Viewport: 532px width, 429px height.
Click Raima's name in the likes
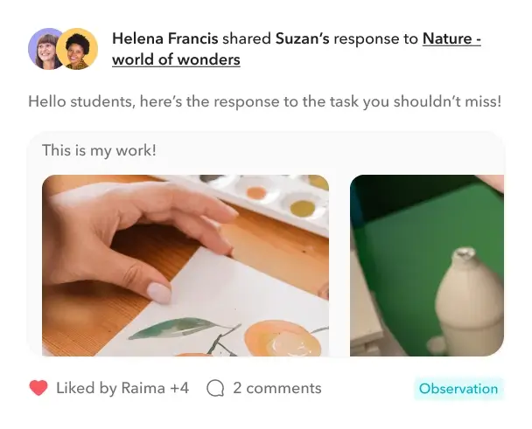(x=143, y=388)
